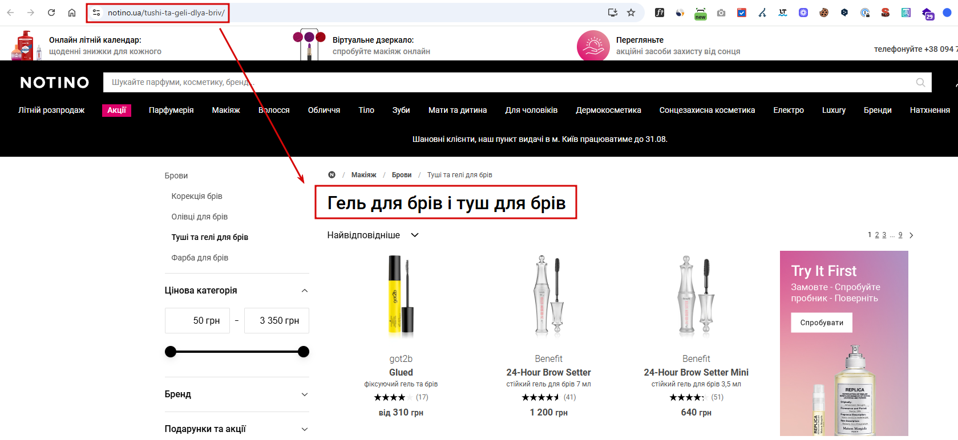The height and width of the screenshot is (440, 958).
Task: Open the 'Glued' product title
Action: click(x=401, y=372)
